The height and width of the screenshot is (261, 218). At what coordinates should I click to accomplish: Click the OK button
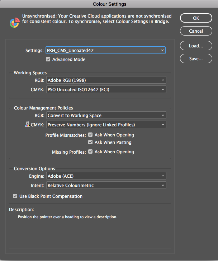pos(196,18)
